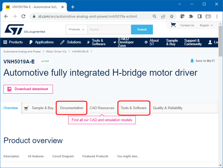Switch to the Sample & Buy product tab
The image size is (223, 168).
pyautogui.click(x=39, y=108)
